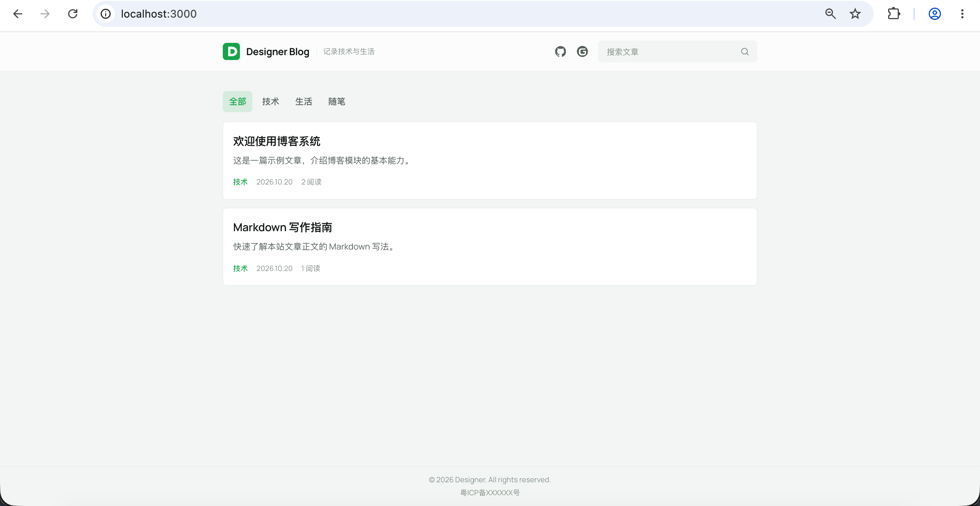
Task: Click the search magnifier in article search box
Action: click(x=745, y=52)
